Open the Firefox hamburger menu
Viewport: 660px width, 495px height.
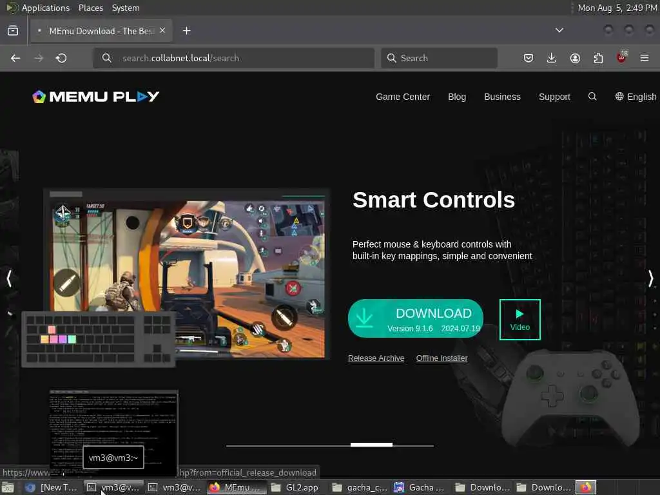pyautogui.click(x=645, y=58)
